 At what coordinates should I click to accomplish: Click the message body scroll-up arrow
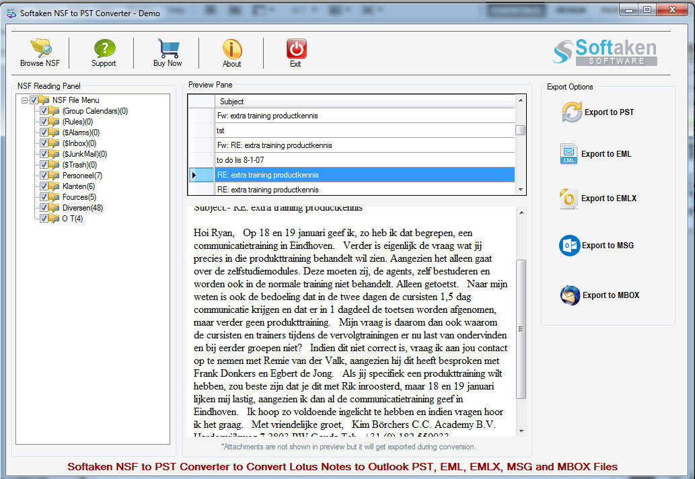pos(521,213)
